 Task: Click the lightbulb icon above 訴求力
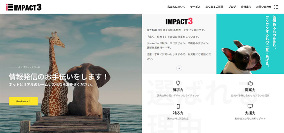click(178, 83)
